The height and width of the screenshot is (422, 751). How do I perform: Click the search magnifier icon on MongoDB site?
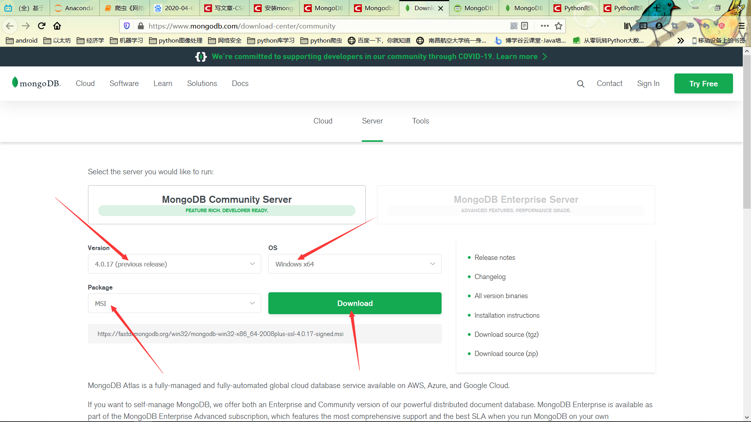coord(580,84)
